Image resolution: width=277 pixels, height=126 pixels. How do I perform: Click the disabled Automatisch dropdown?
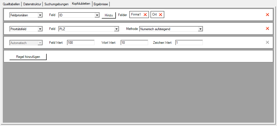coord(26,43)
